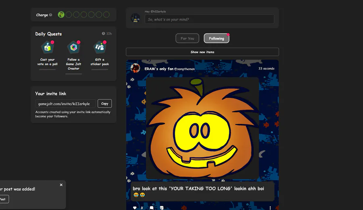Viewport: 363px width, 210px height.
Task: Click the 'Hey @kiIIerkyle' greeting text
Action: pos(155,11)
